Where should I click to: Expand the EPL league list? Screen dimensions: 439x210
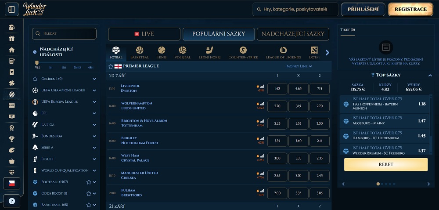[94, 113]
